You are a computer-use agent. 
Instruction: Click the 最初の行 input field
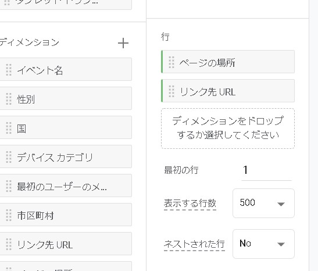266,170
